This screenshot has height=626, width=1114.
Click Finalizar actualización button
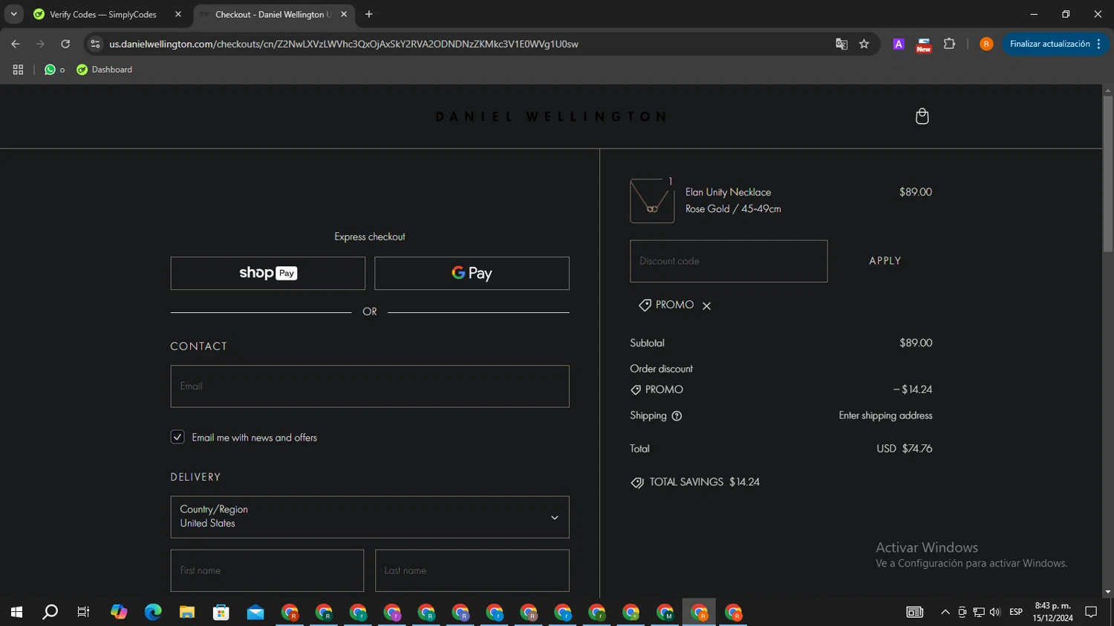[1055, 44]
